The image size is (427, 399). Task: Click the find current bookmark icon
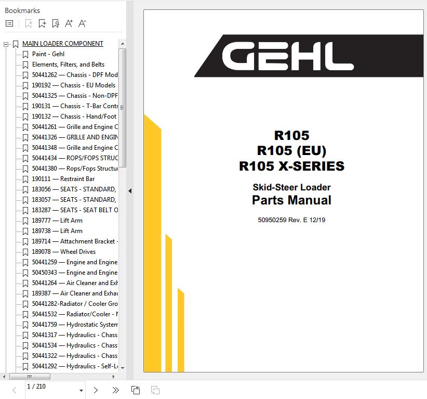pyautogui.click(x=56, y=24)
